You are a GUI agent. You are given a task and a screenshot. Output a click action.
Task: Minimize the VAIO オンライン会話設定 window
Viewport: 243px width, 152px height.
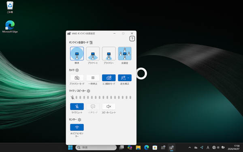click(115, 33)
